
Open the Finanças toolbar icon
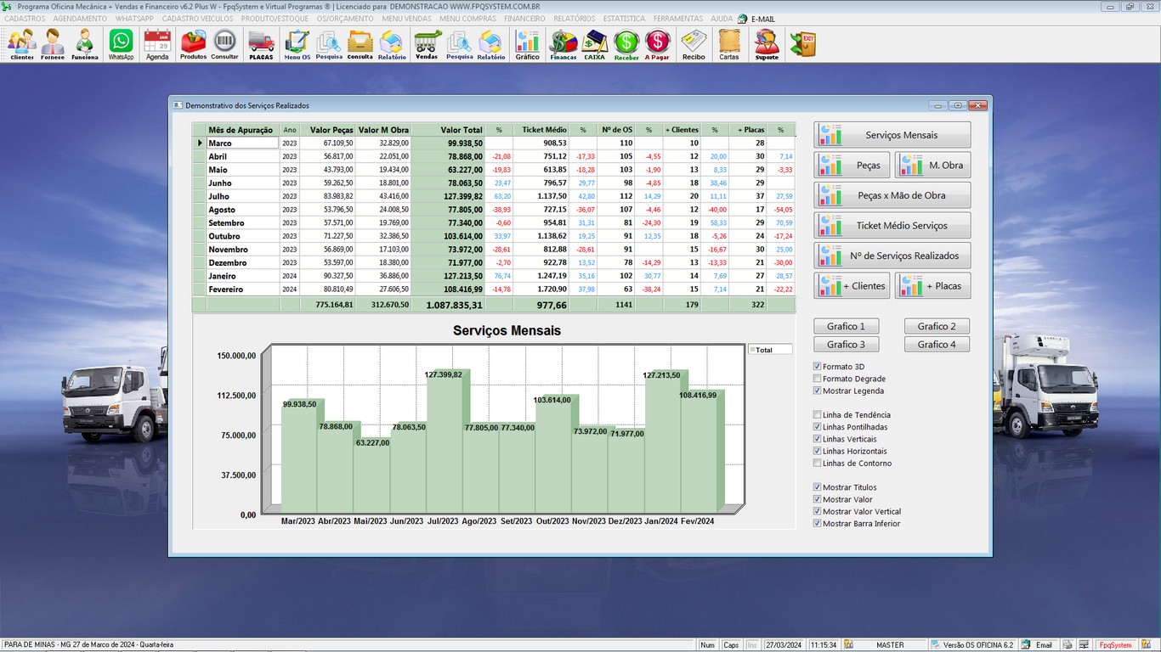(x=564, y=44)
